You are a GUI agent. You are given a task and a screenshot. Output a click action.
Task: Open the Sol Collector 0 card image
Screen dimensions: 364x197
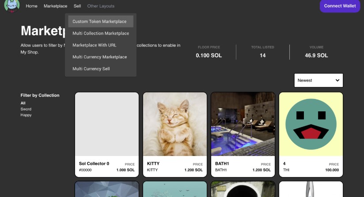click(107, 124)
